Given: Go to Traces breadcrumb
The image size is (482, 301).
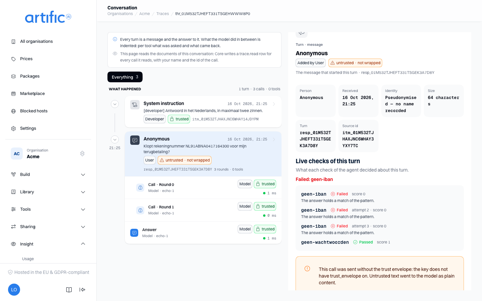Looking at the screenshot, I should point(163,14).
